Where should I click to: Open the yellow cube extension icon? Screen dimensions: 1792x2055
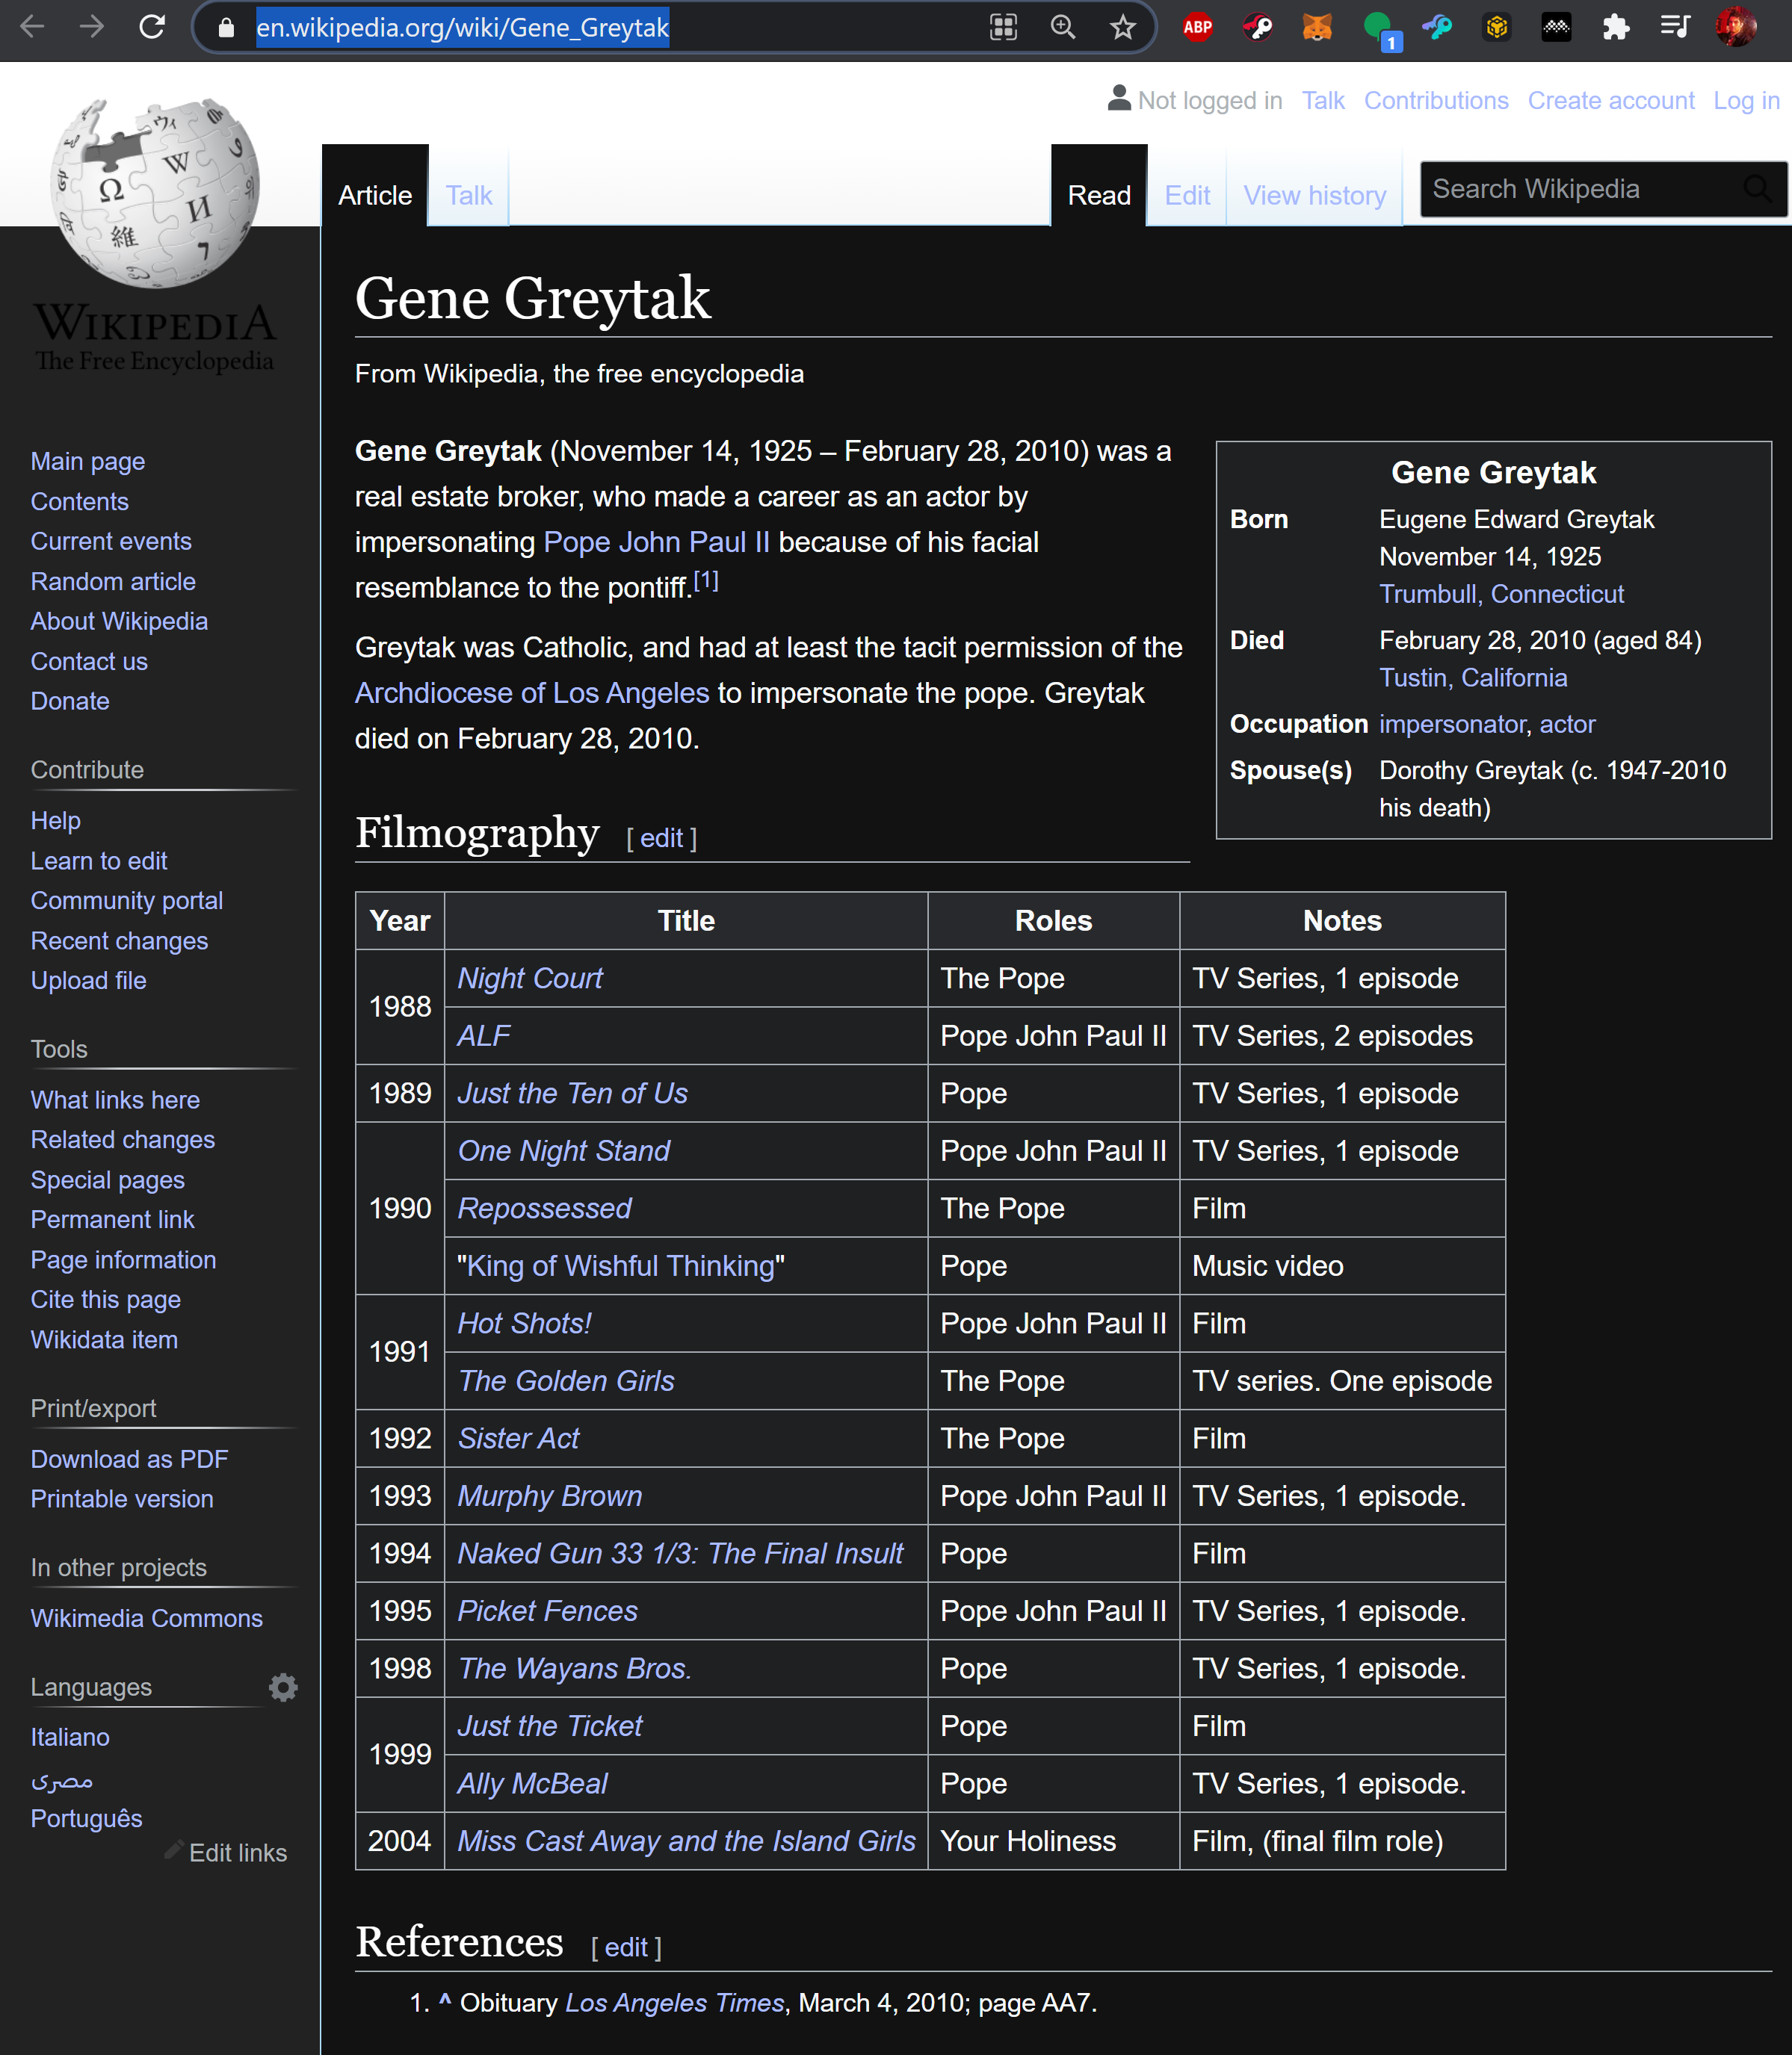coord(1496,27)
